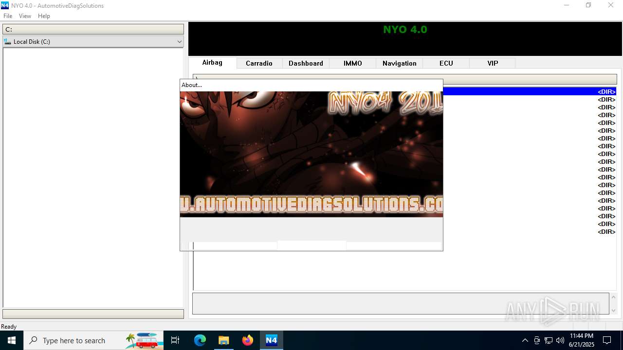Open the Help menu
Image resolution: width=623 pixels, height=350 pixels.
coord(44,16)
